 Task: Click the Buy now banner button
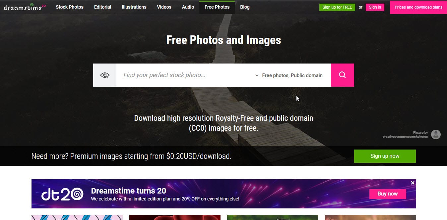[388, 194]
